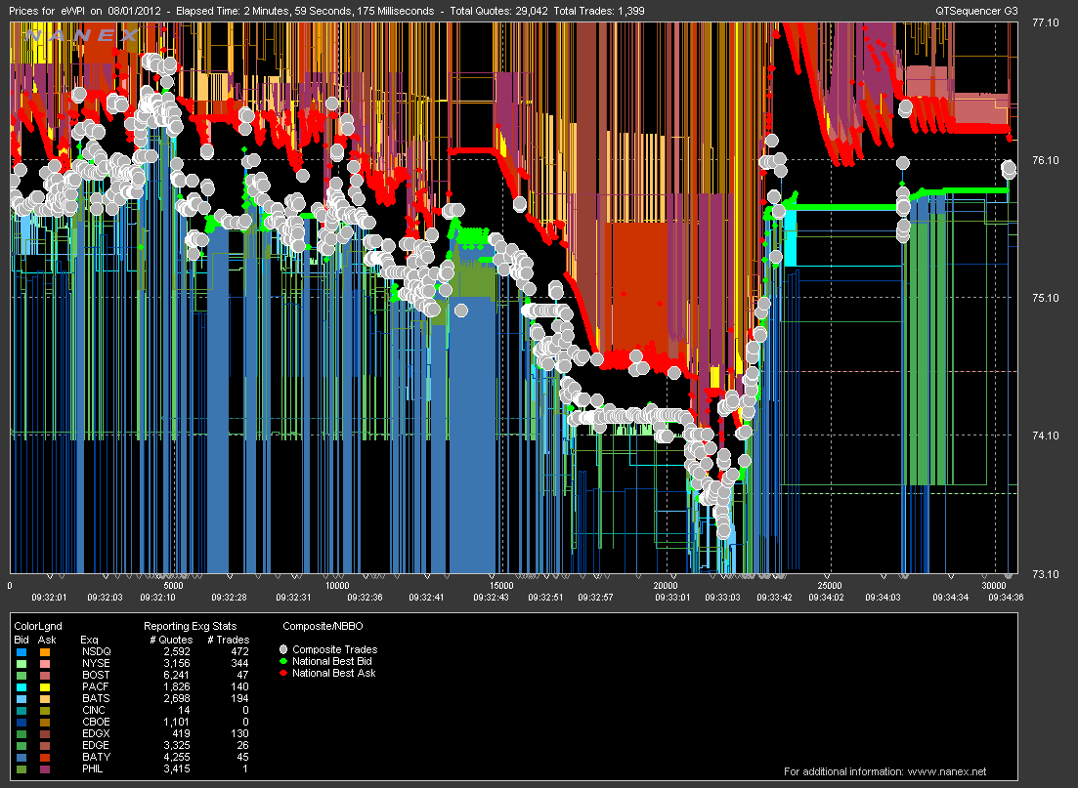The image size is (1078, 788).
Task: Click the CINC bid color swatch
Action: tap(22, 710)
